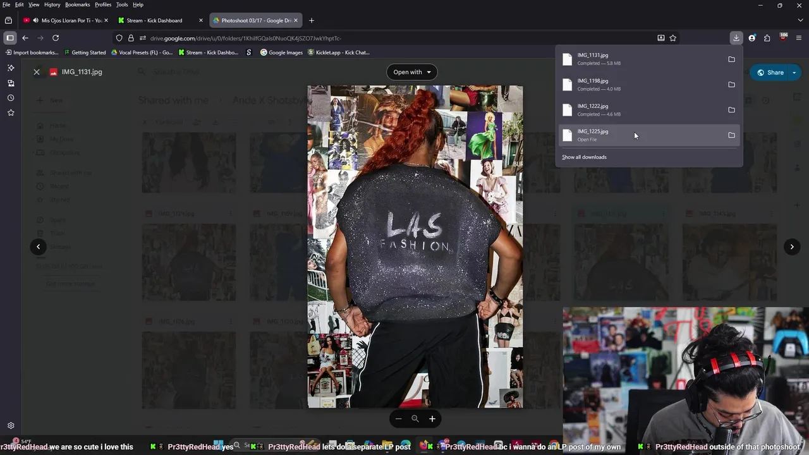The image size is (809, 455).
Task: Click the Import bookmarks toolbar item
Action: [31, 52]
